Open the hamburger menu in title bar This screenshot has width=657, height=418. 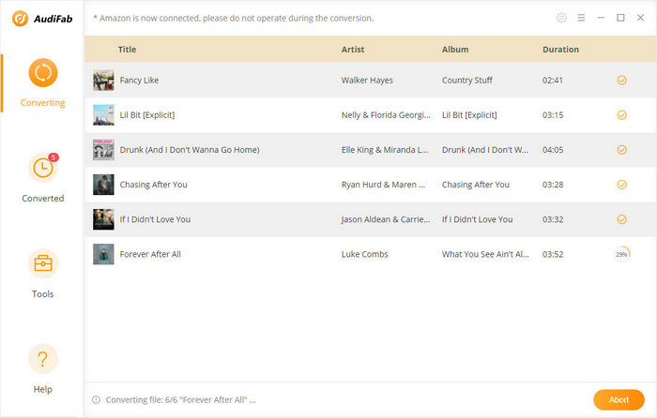click(581, 18)
